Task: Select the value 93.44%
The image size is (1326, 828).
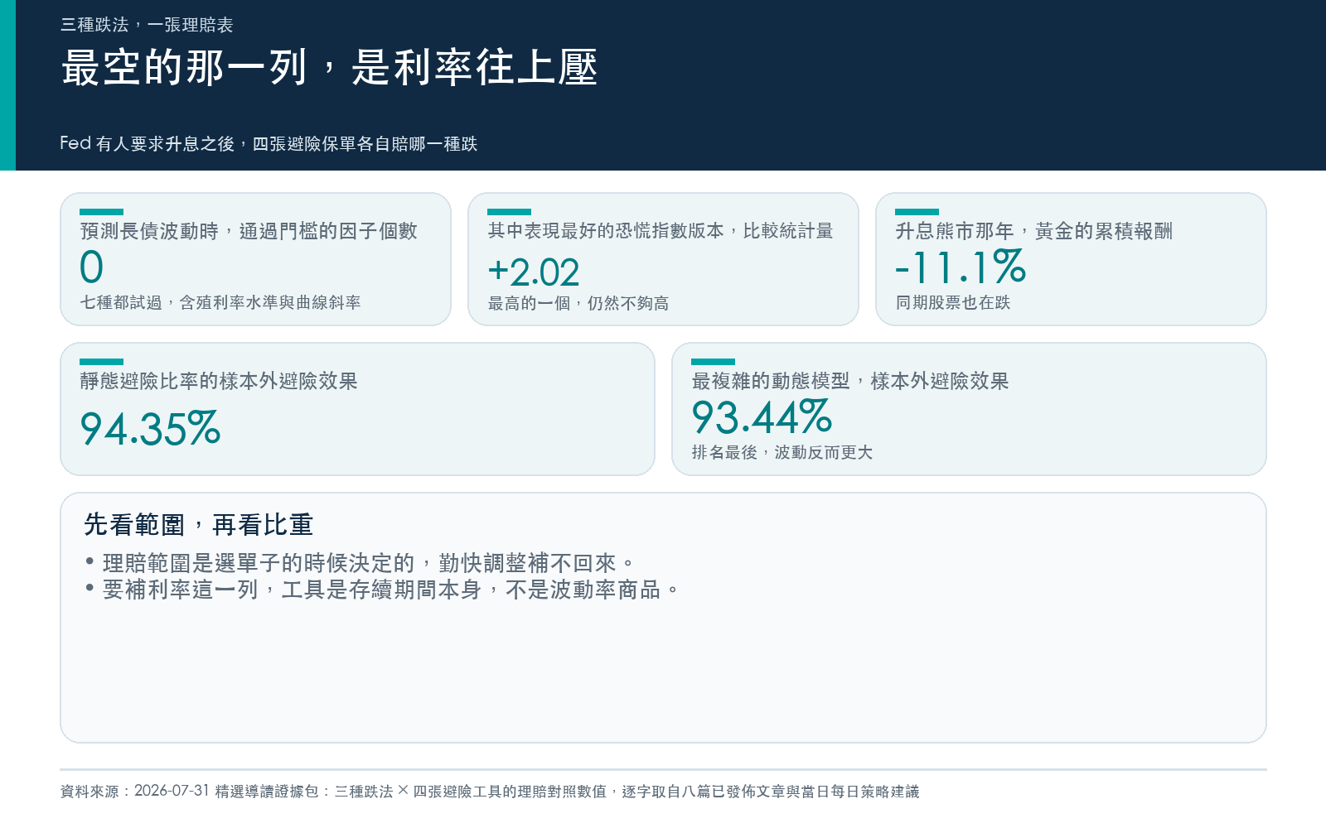Action: tap(762, 416)
